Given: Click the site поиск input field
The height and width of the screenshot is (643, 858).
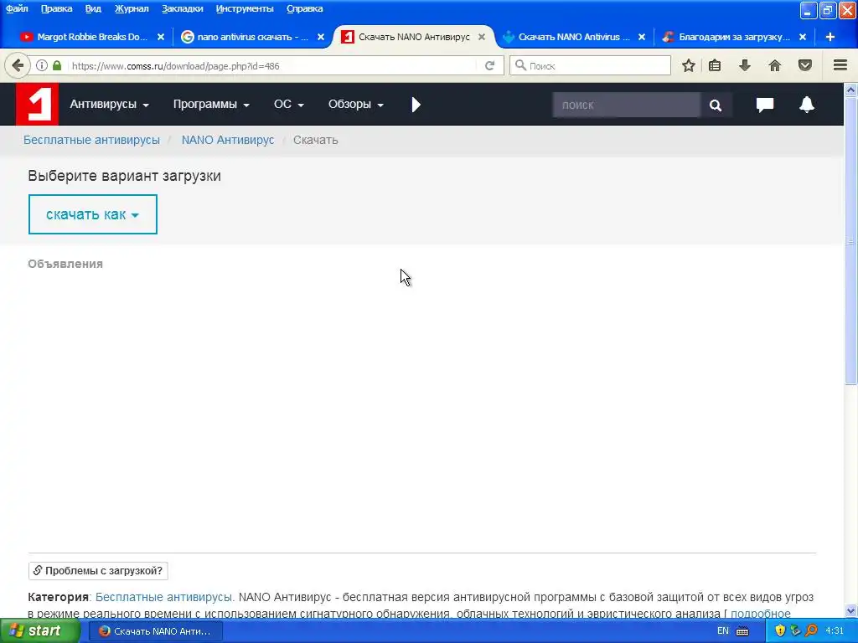Looking at the screenshot, I should pyautogui.click(x=626, y=105).
